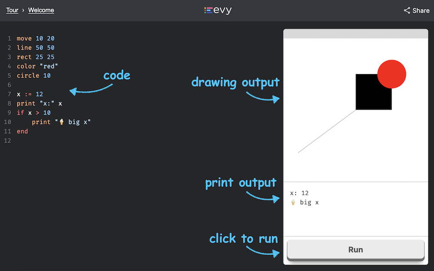
Task: Click the gray title bar of the output panel
Action: pos(355,32)
